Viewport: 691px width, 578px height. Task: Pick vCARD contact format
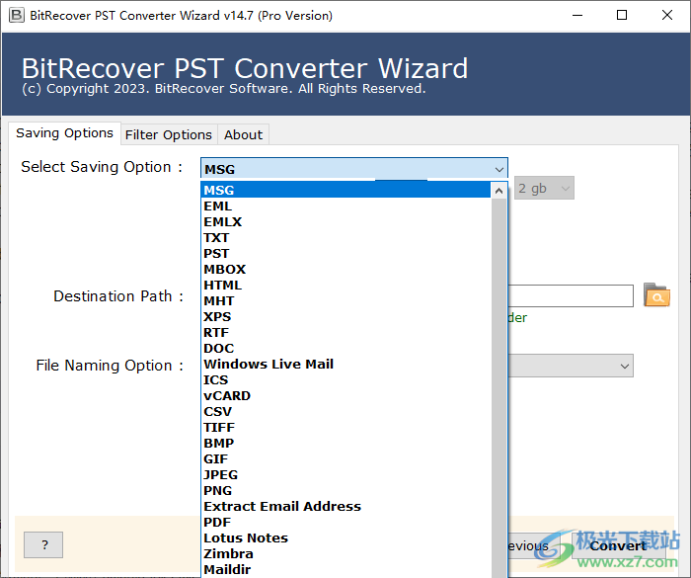[346, 396]
